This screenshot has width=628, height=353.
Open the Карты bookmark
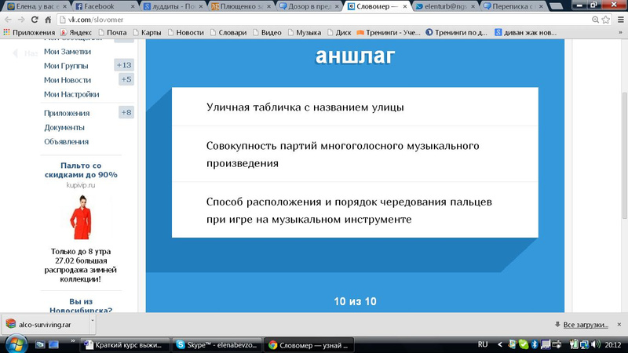click(147, 32)
